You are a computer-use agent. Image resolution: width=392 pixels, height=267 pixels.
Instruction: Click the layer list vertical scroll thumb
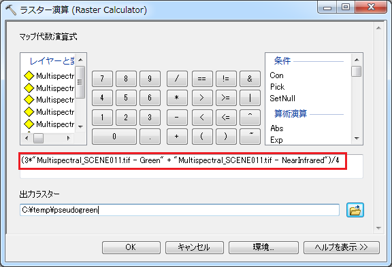point(80,82)
